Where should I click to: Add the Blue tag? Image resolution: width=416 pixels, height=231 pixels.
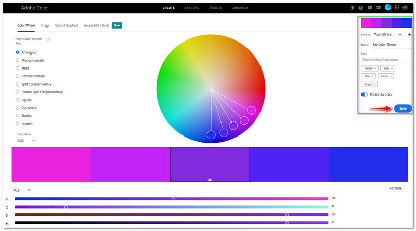point(387,69)
